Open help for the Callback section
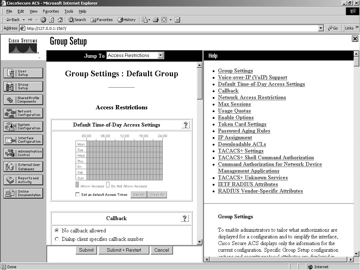The width and height of the screenshot is (360, 270). click(185, 218)
